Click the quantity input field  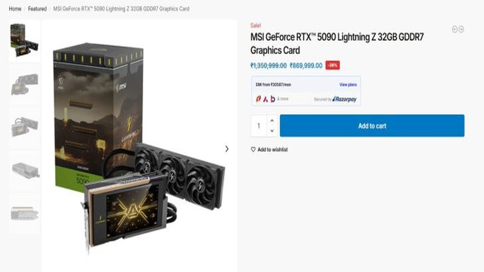tap(259, 126)
